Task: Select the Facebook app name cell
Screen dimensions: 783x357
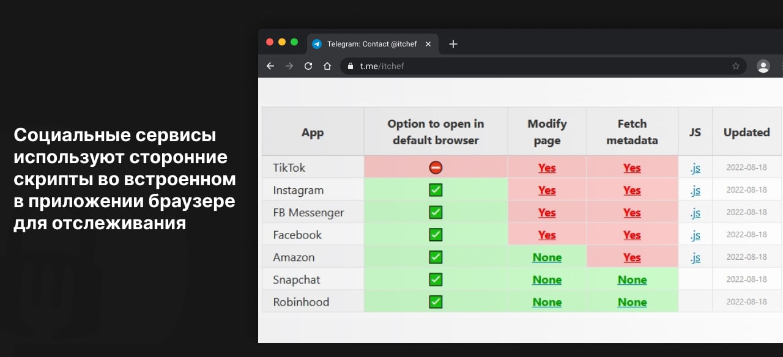Action: [313, 235]
